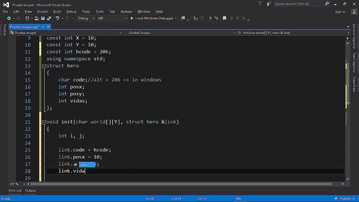Click the Comment Out Lines toolbar icon

[x=210, y=19]
